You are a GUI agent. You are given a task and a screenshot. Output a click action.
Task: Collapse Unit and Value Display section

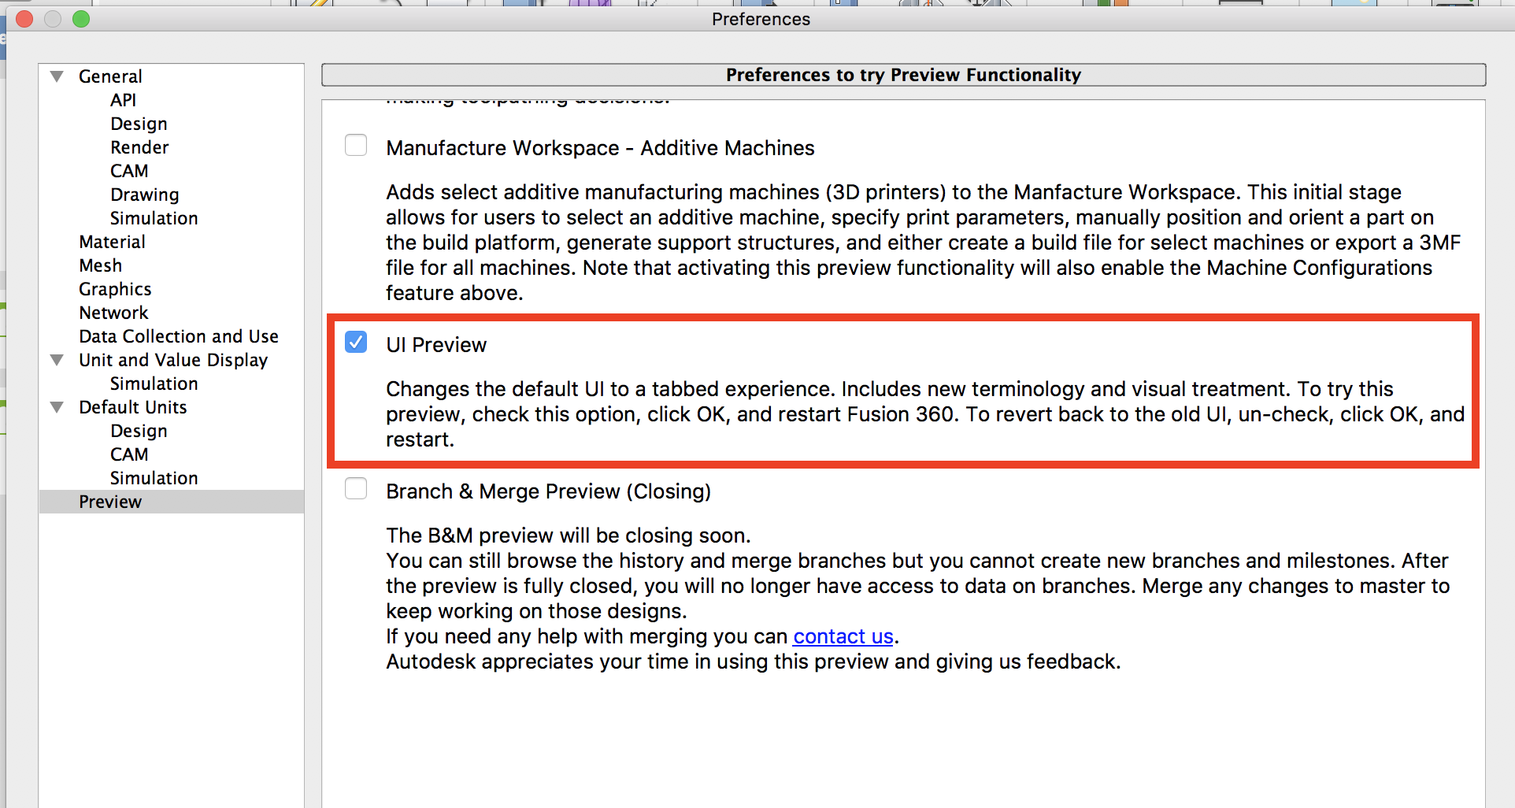[57, 360]
